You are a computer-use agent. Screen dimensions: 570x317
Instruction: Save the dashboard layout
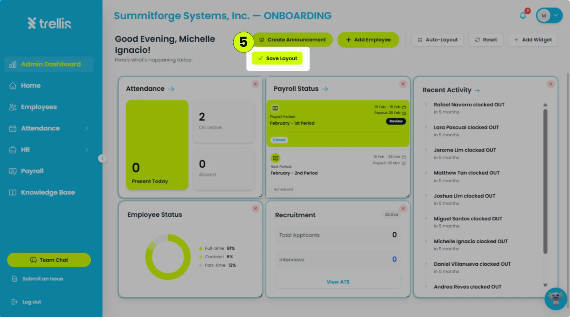[277, 58]
